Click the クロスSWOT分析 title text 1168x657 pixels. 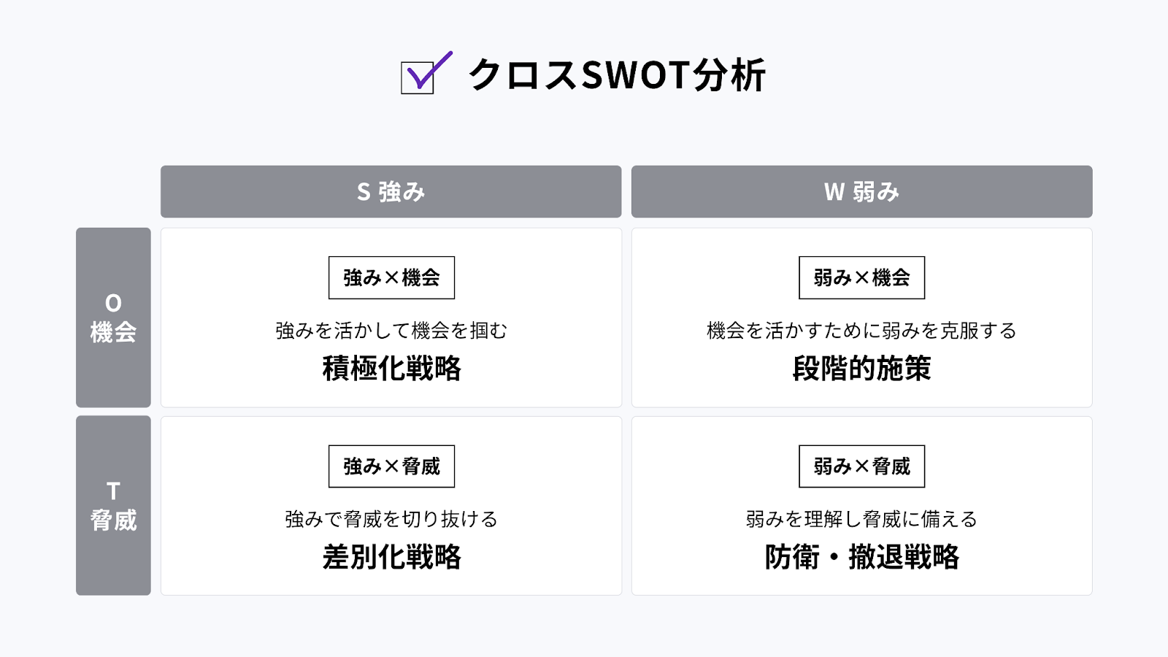(616, 75)
